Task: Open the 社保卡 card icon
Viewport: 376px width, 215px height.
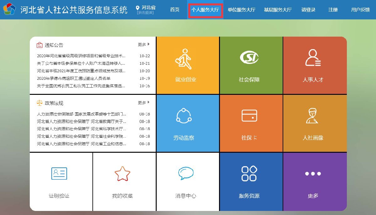Action: tap(249, 116)
